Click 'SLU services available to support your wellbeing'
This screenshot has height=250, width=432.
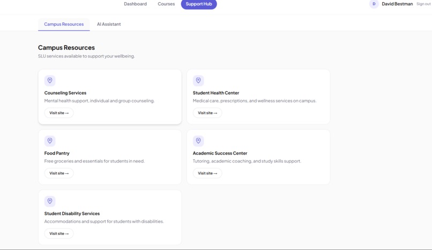86,56
